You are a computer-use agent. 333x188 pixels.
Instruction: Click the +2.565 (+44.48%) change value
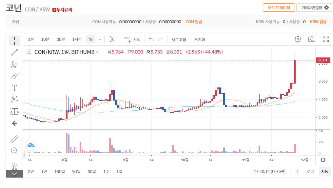click(204, 52)
